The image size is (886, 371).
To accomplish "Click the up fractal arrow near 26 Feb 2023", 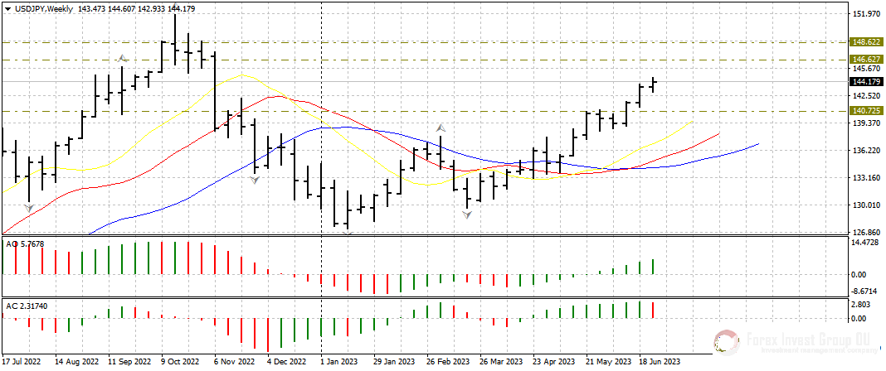I will click(441, 128).
